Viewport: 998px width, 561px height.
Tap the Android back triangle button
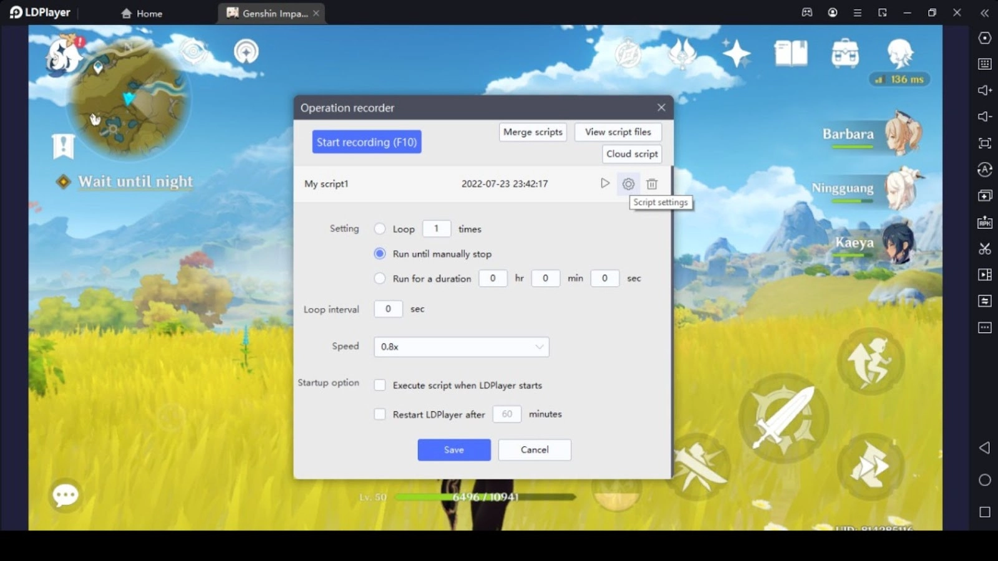click(x=985, y=448)
